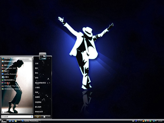Click the network connection tray icon
164x123 pixels.
[154, 121]
